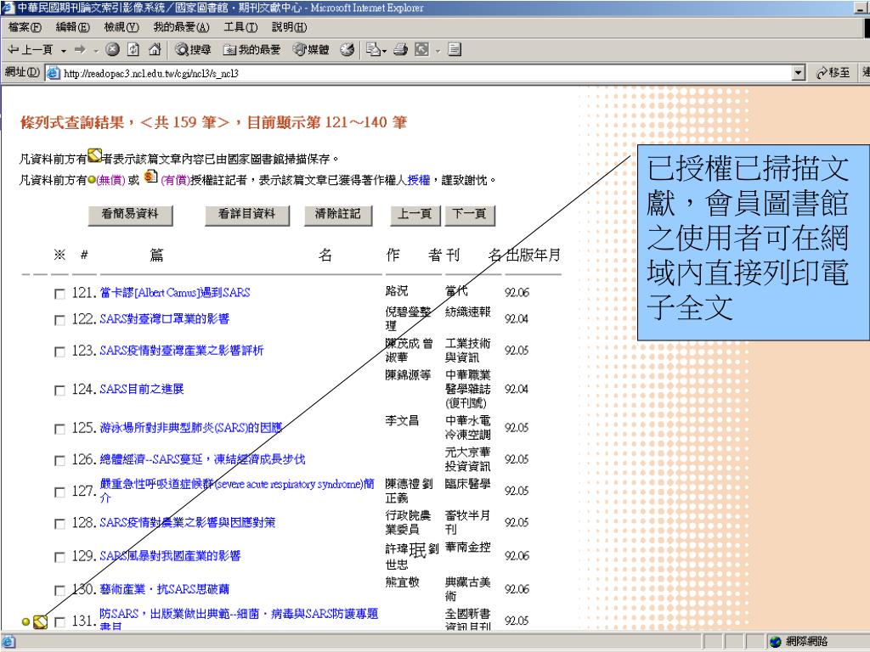This screenshot has width=870, height=652.
Task: Click the green free-license dot beside item 131
Action: tap(25, 622)
